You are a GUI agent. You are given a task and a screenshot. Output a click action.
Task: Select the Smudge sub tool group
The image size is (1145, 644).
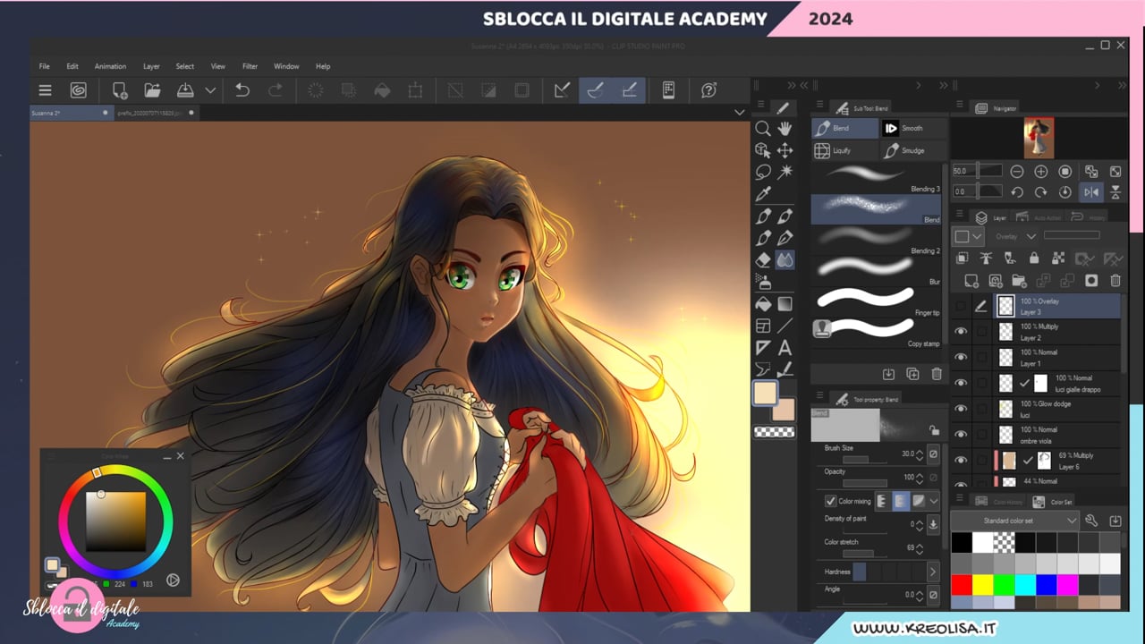coord(913,151)
